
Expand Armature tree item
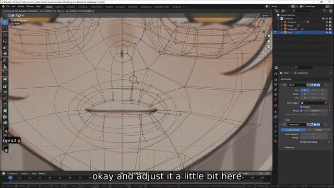pos(282,22)
